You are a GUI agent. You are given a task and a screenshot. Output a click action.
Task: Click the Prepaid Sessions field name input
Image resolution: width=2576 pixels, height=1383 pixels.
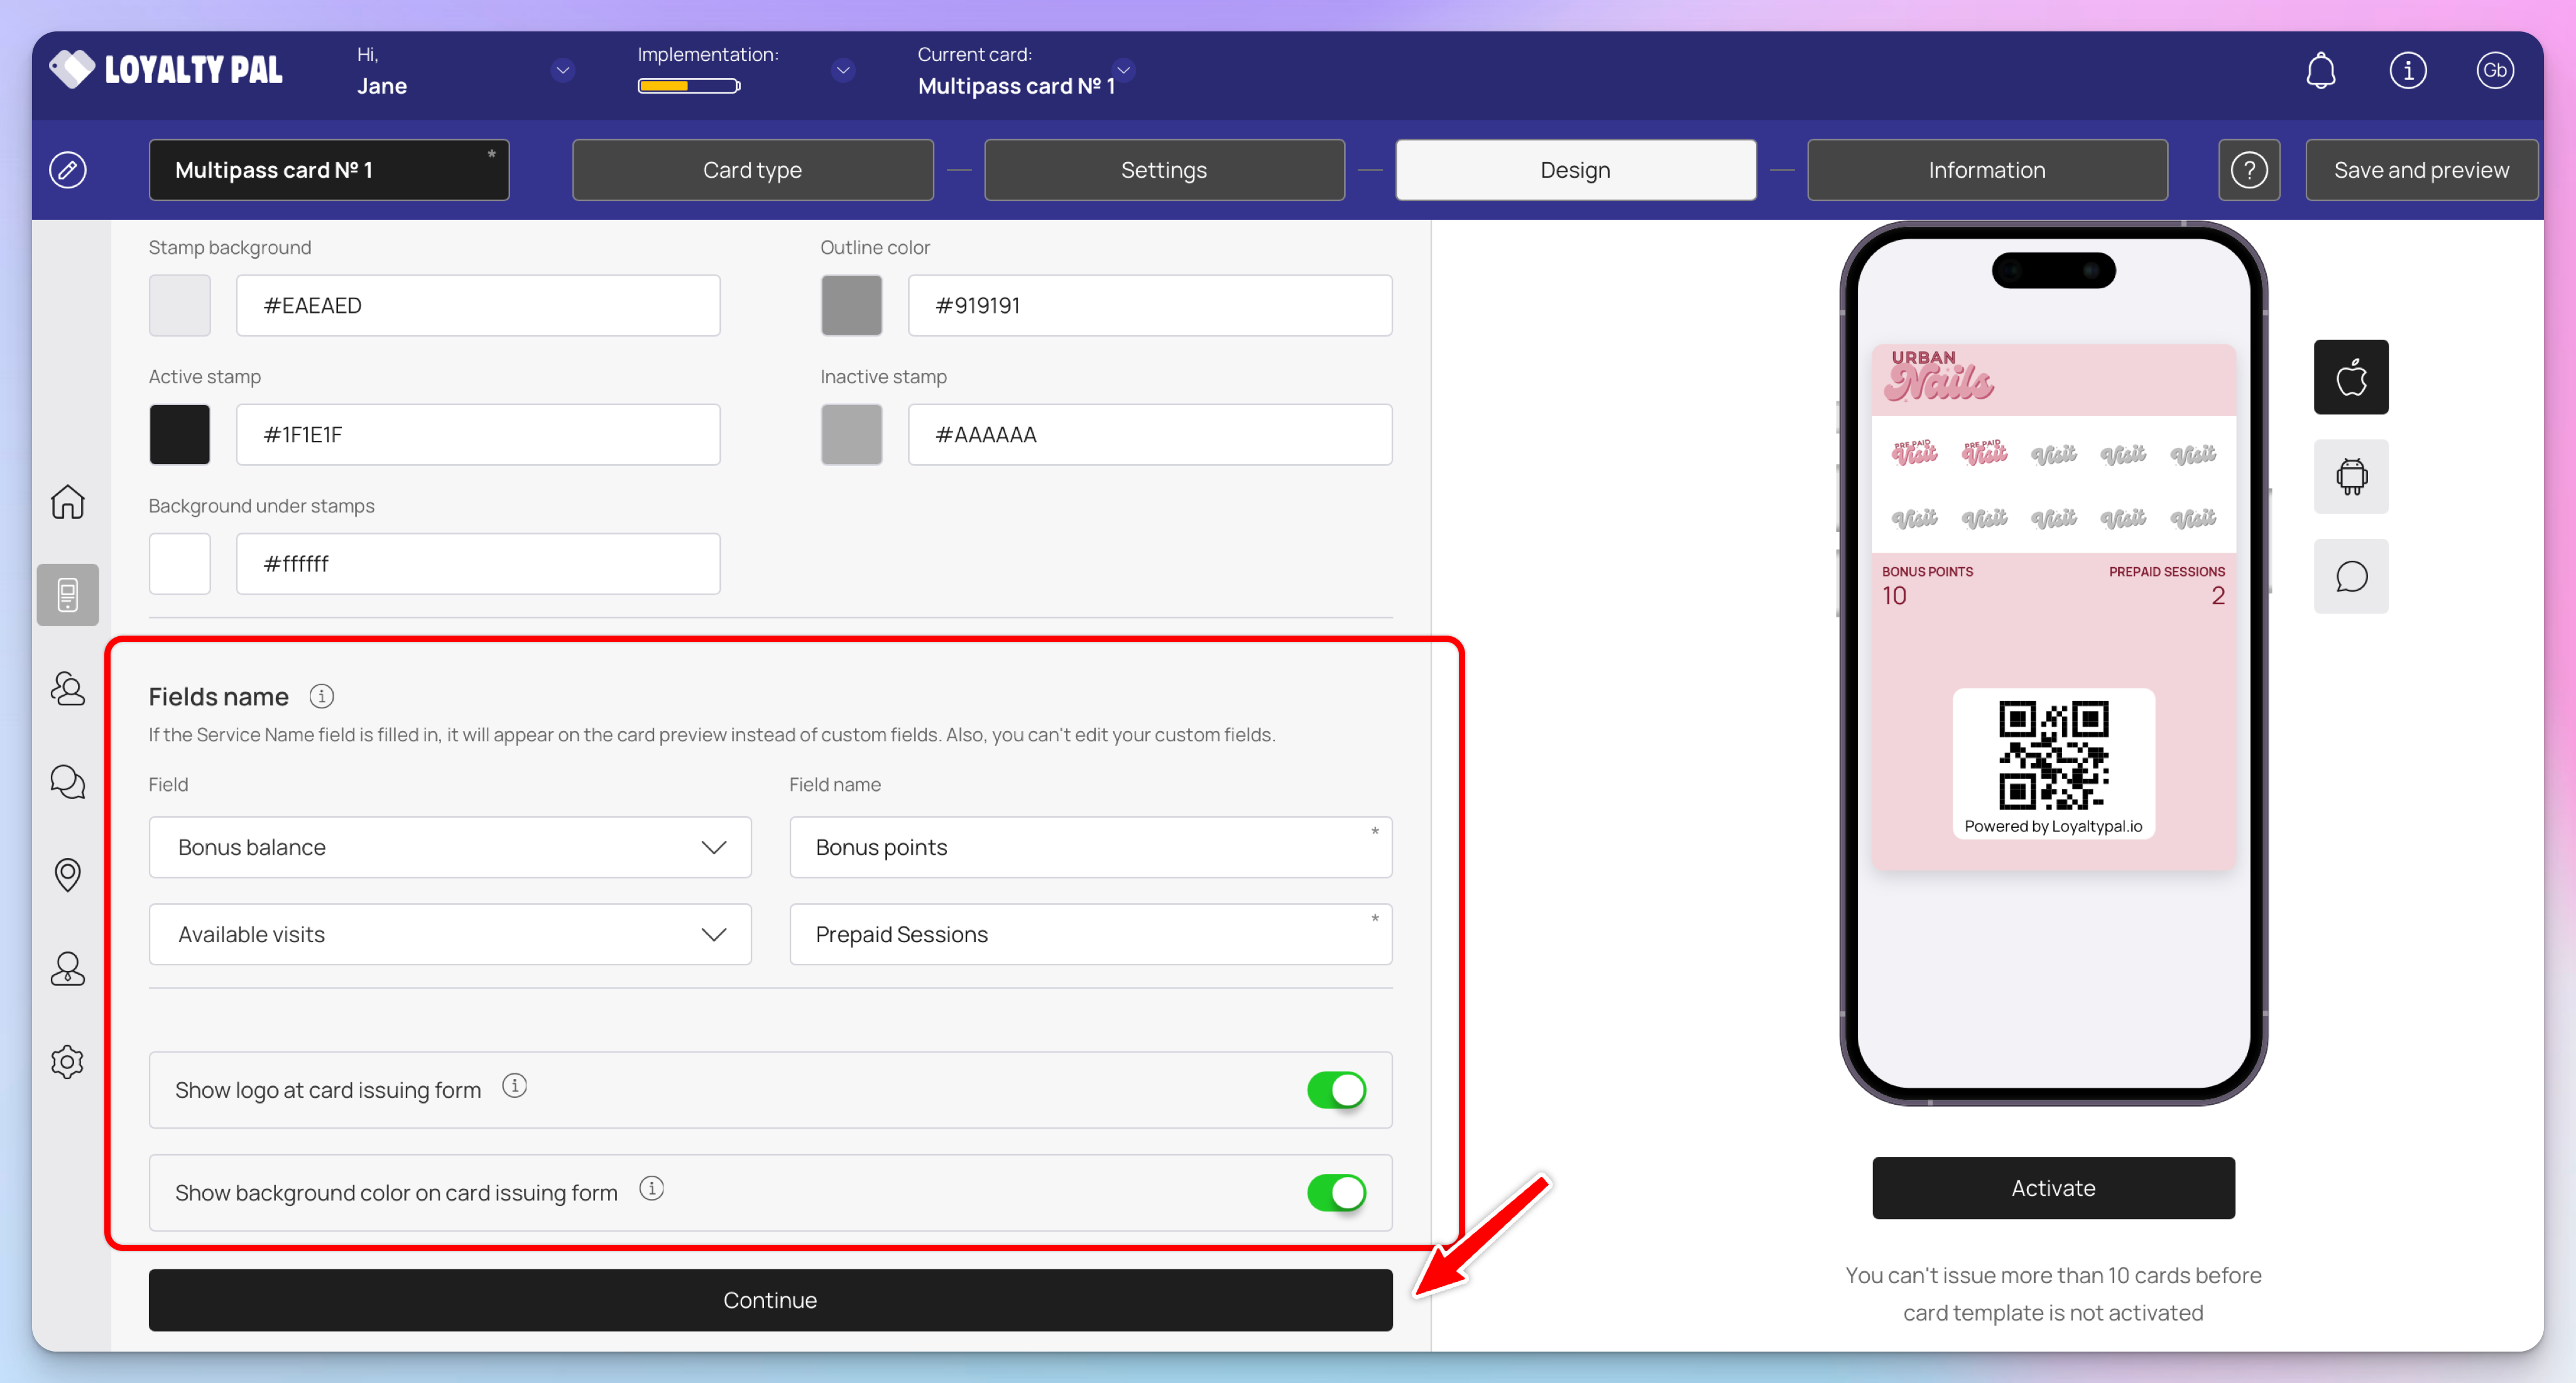click(x=1089, y=935)
